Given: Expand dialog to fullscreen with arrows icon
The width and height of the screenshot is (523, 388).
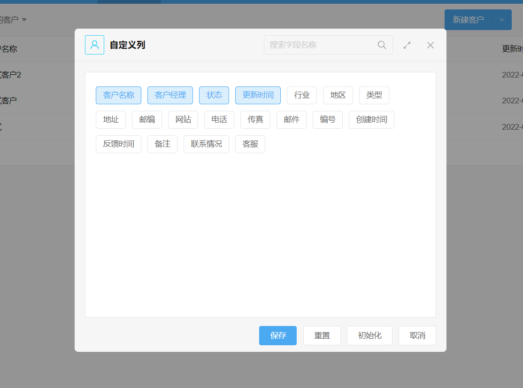Looking at the screenshot, I should 407,45.
